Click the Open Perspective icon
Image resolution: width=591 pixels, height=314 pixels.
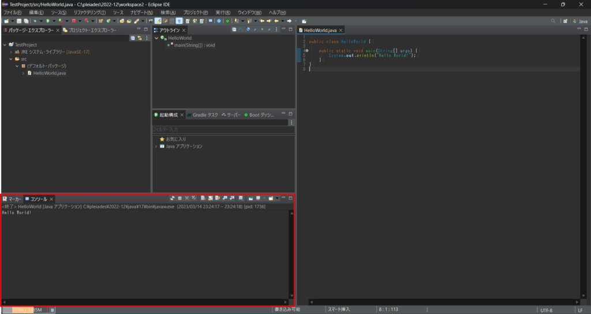[x=566, y=21]
